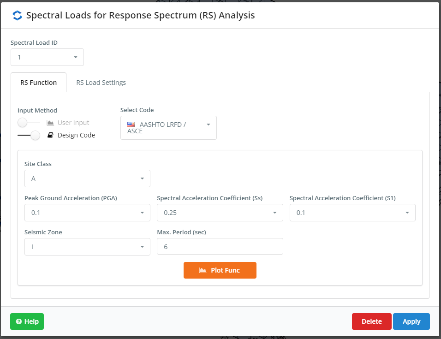The image size is (441, 339).
Task: Click the Design Code label text
Action: pos(76,135)
